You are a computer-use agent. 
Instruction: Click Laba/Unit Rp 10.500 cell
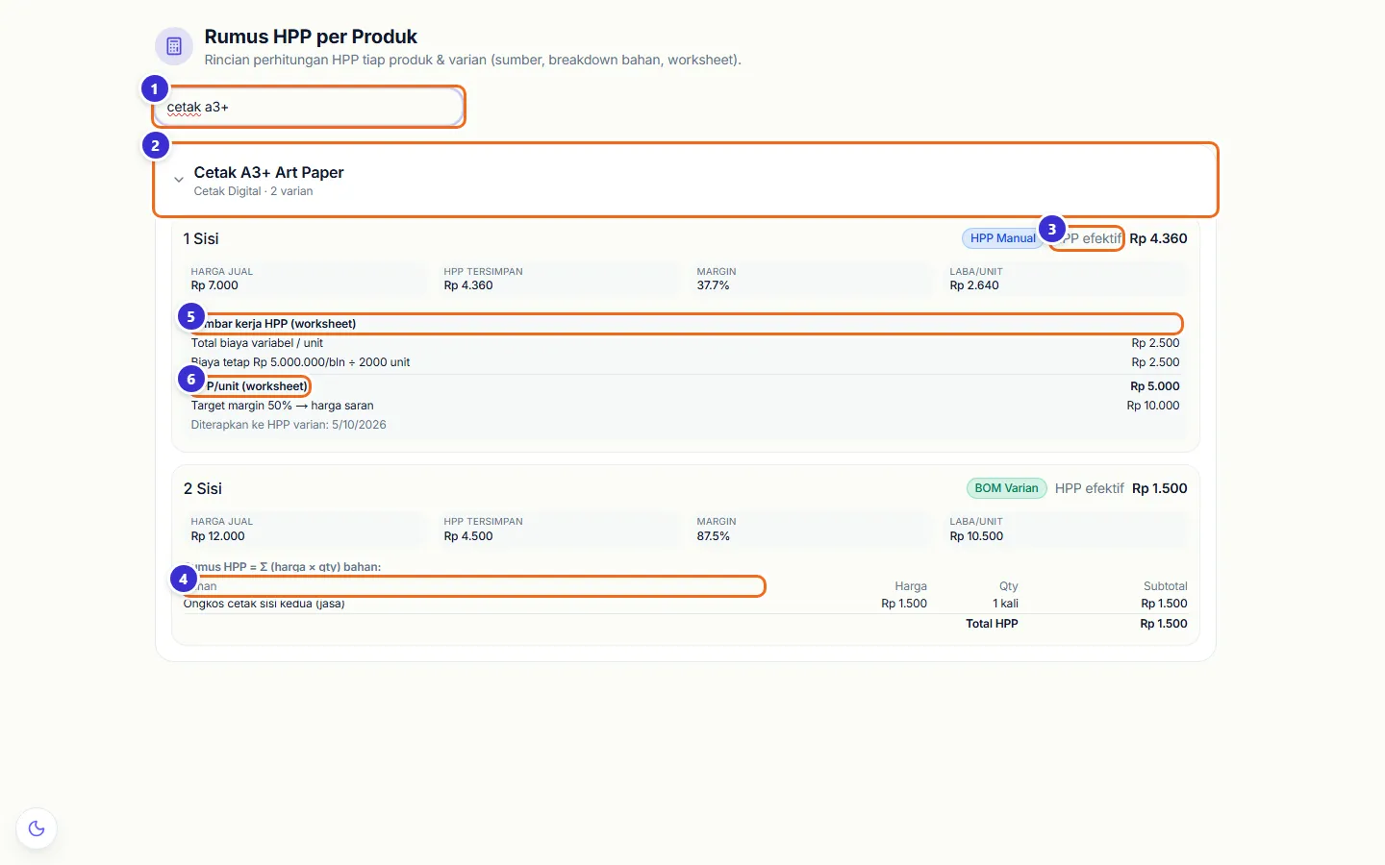1066,529
